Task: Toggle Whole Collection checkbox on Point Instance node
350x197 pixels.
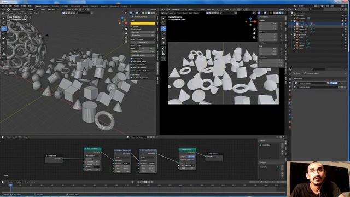Action: (181, 160)
